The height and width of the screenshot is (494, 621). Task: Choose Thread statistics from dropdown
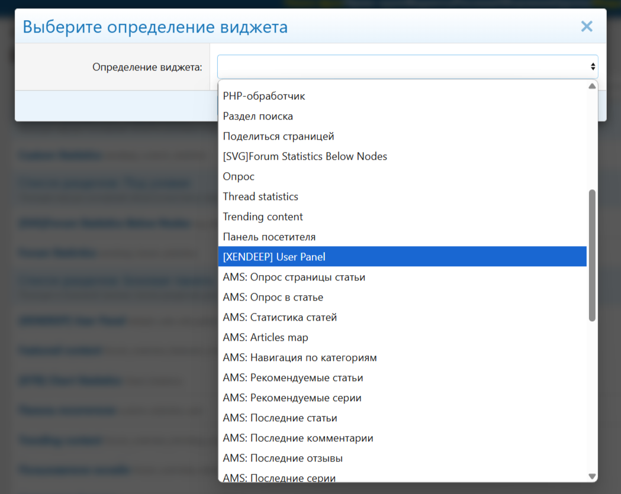point(260,196)
